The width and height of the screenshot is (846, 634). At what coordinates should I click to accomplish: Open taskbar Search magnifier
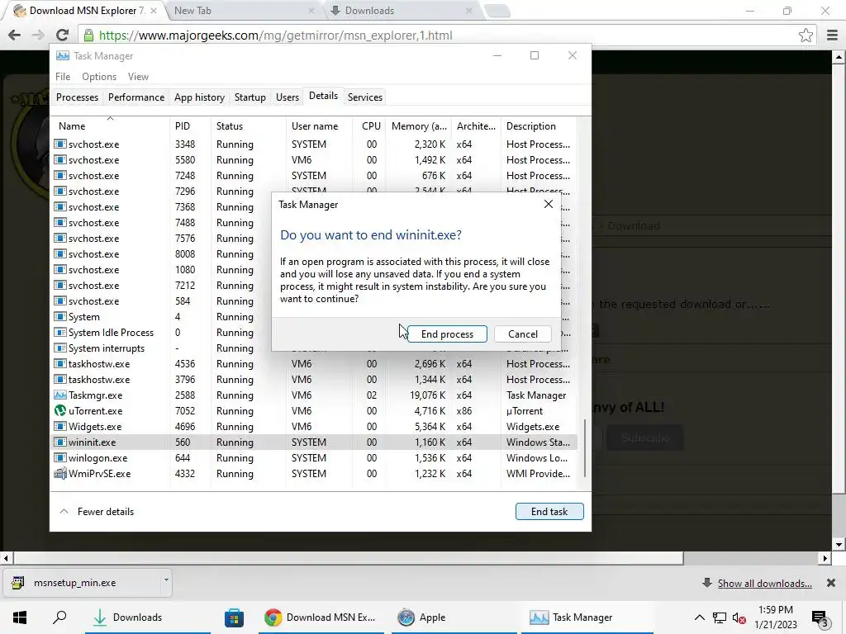(59, 617)
